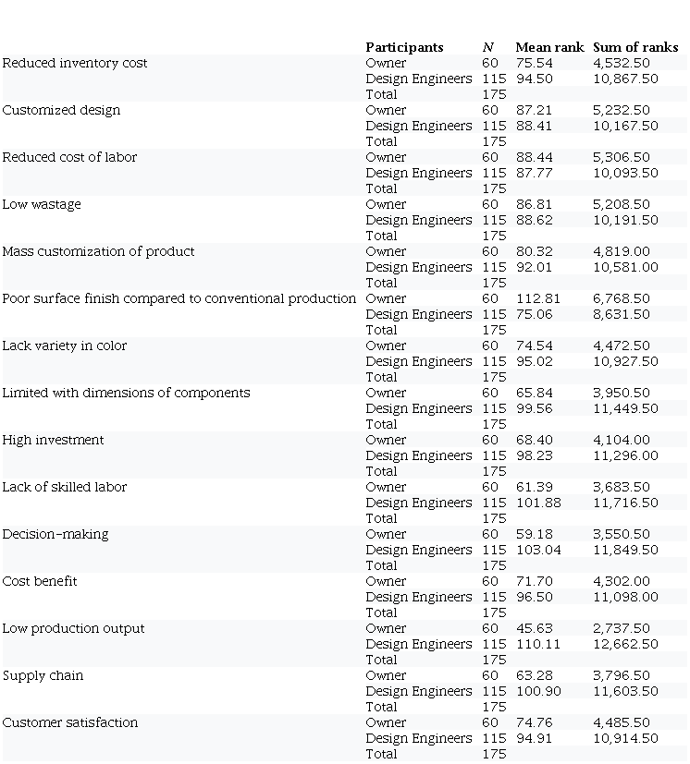Viewport: 690px width, 764px height.
Task: Click Limited with dimensions of components
Action: (x=126, y=393)
